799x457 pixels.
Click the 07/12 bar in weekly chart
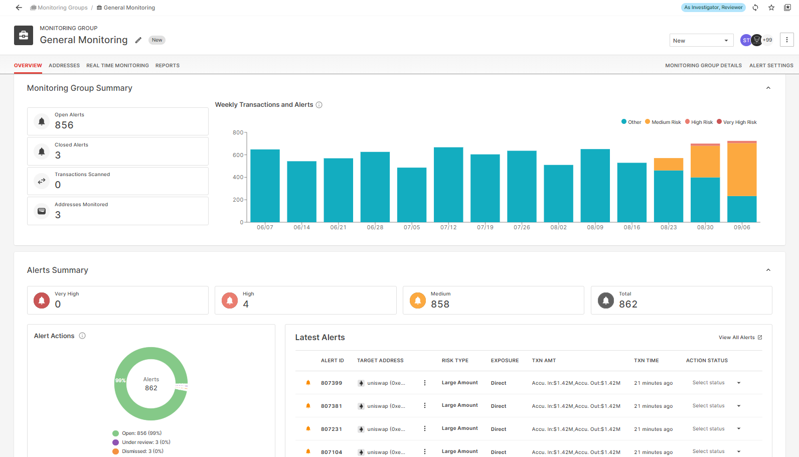(x=448, y=185)
